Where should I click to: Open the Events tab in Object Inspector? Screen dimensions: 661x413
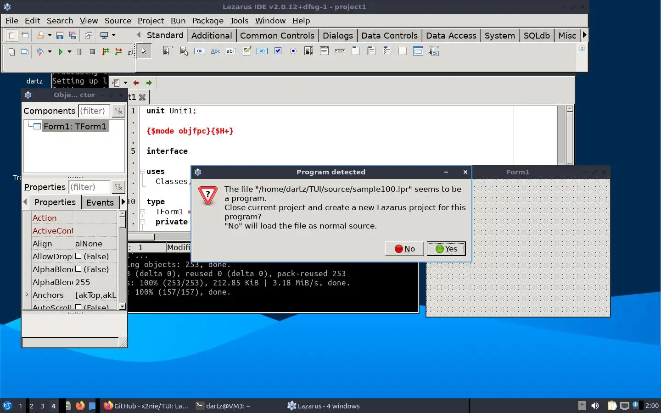(100, 202)
